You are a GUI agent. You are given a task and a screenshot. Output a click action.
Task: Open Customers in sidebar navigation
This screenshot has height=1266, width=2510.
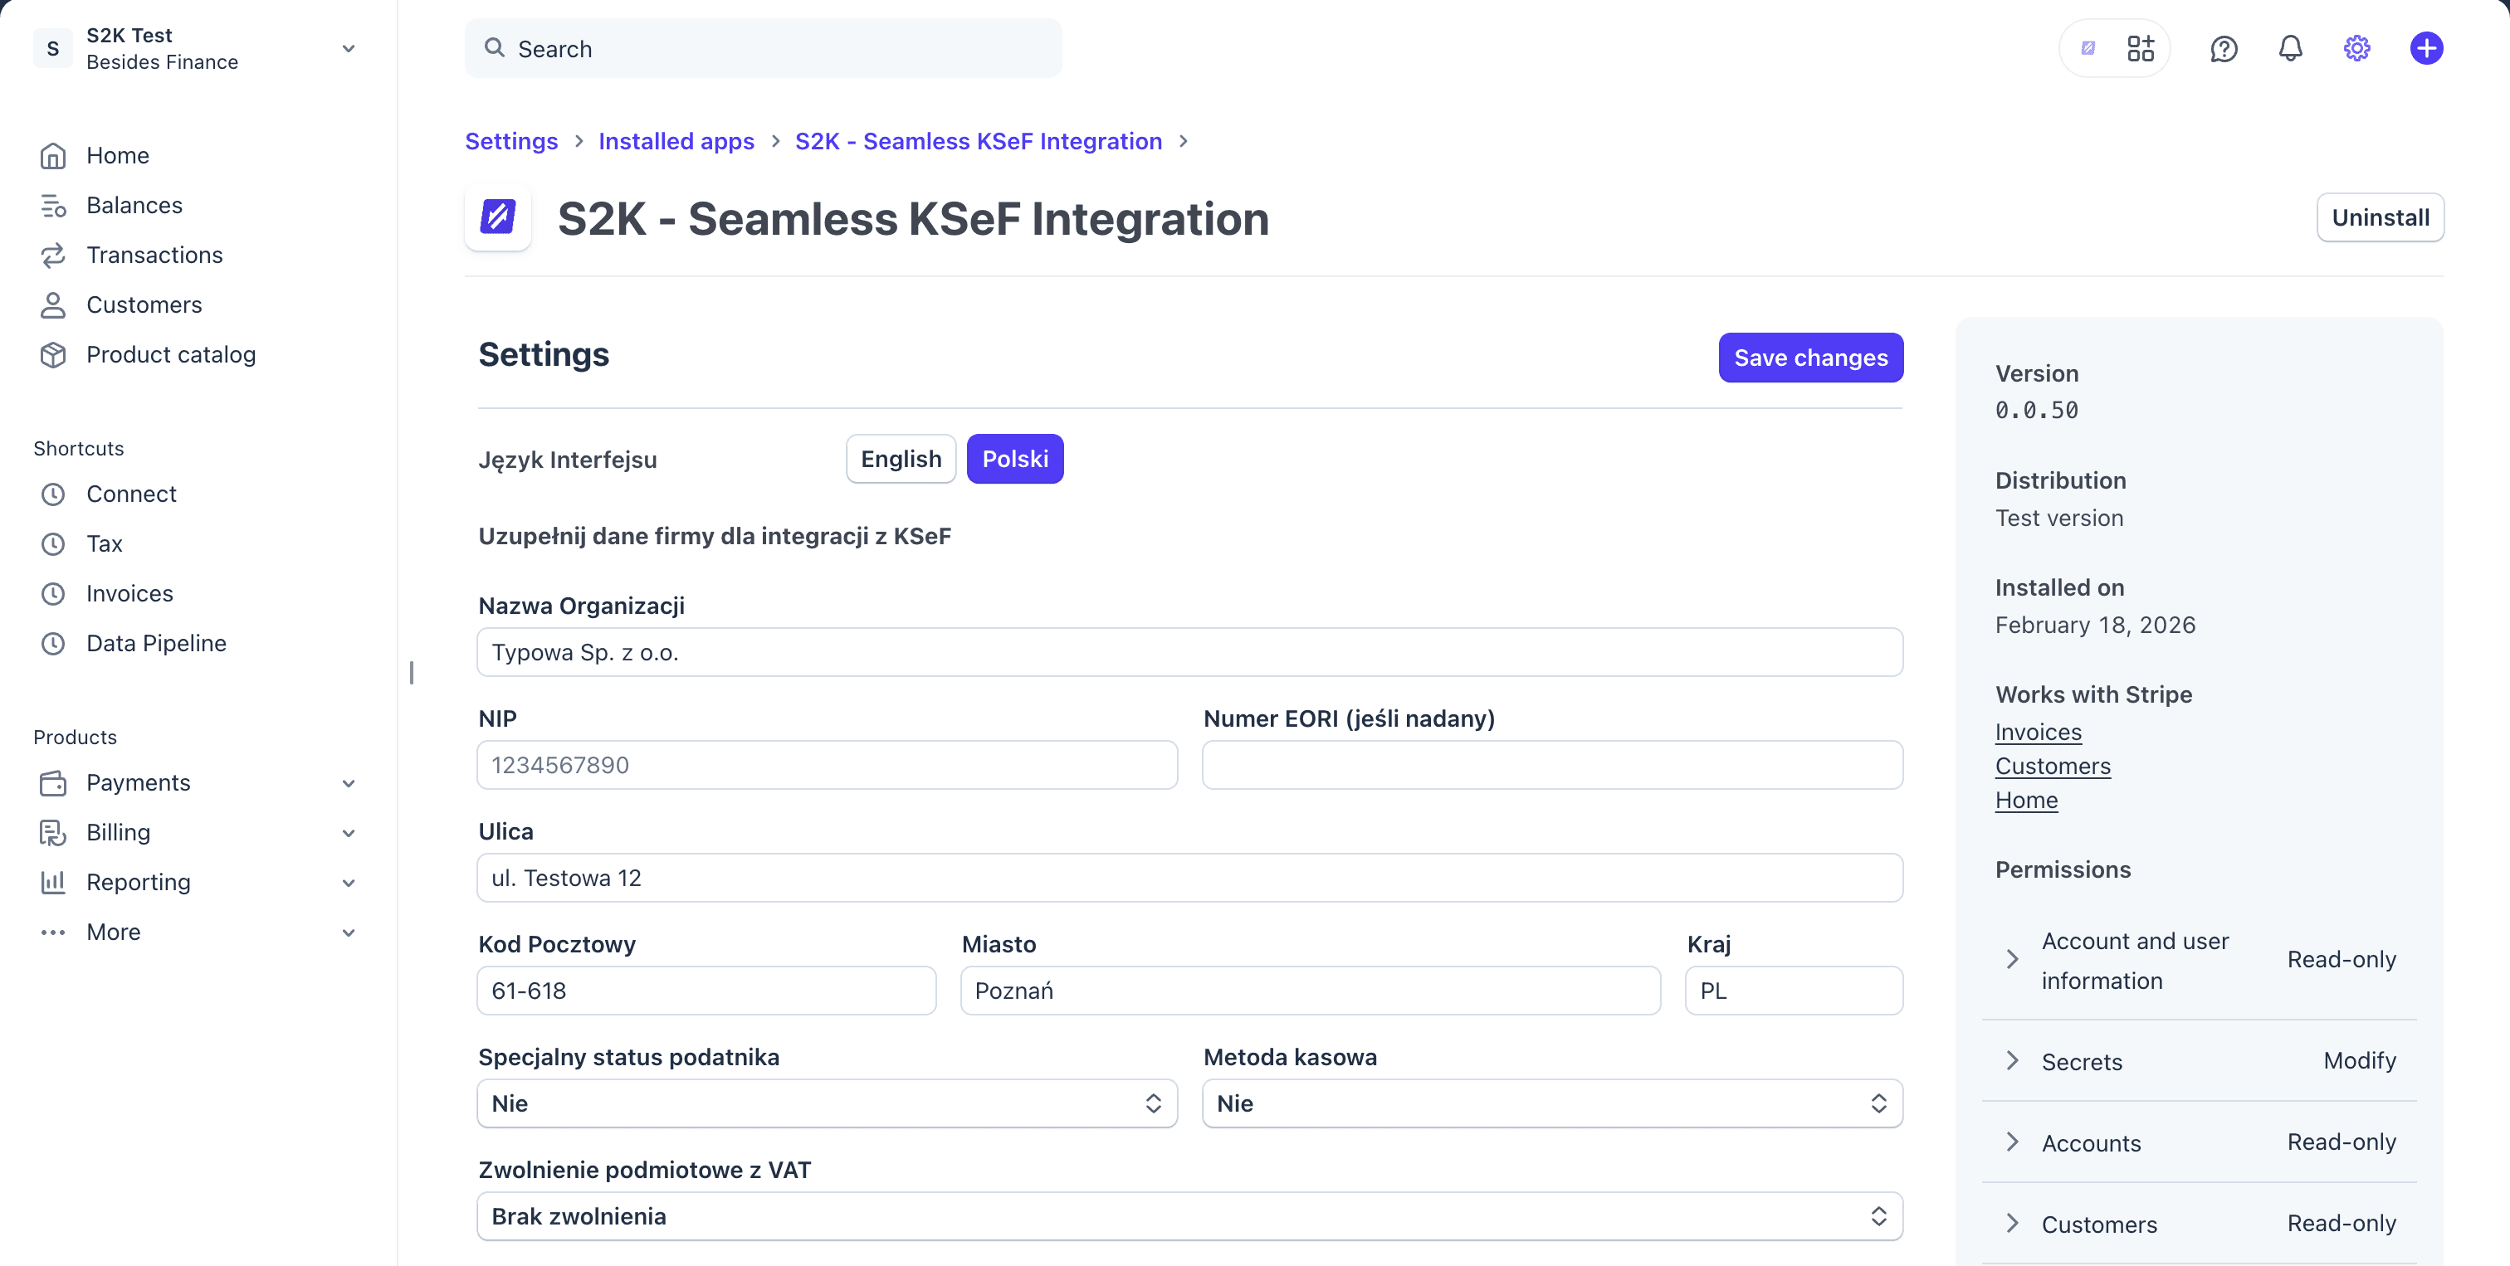click(x=144, y=304)
